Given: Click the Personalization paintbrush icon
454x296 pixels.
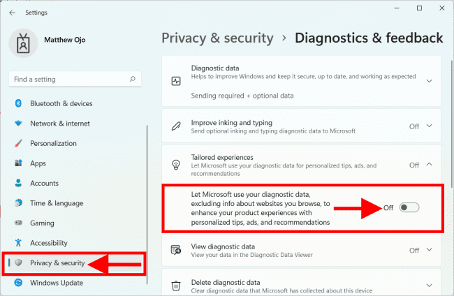Looking at the screenshot, I should click(x=18, y=143).
